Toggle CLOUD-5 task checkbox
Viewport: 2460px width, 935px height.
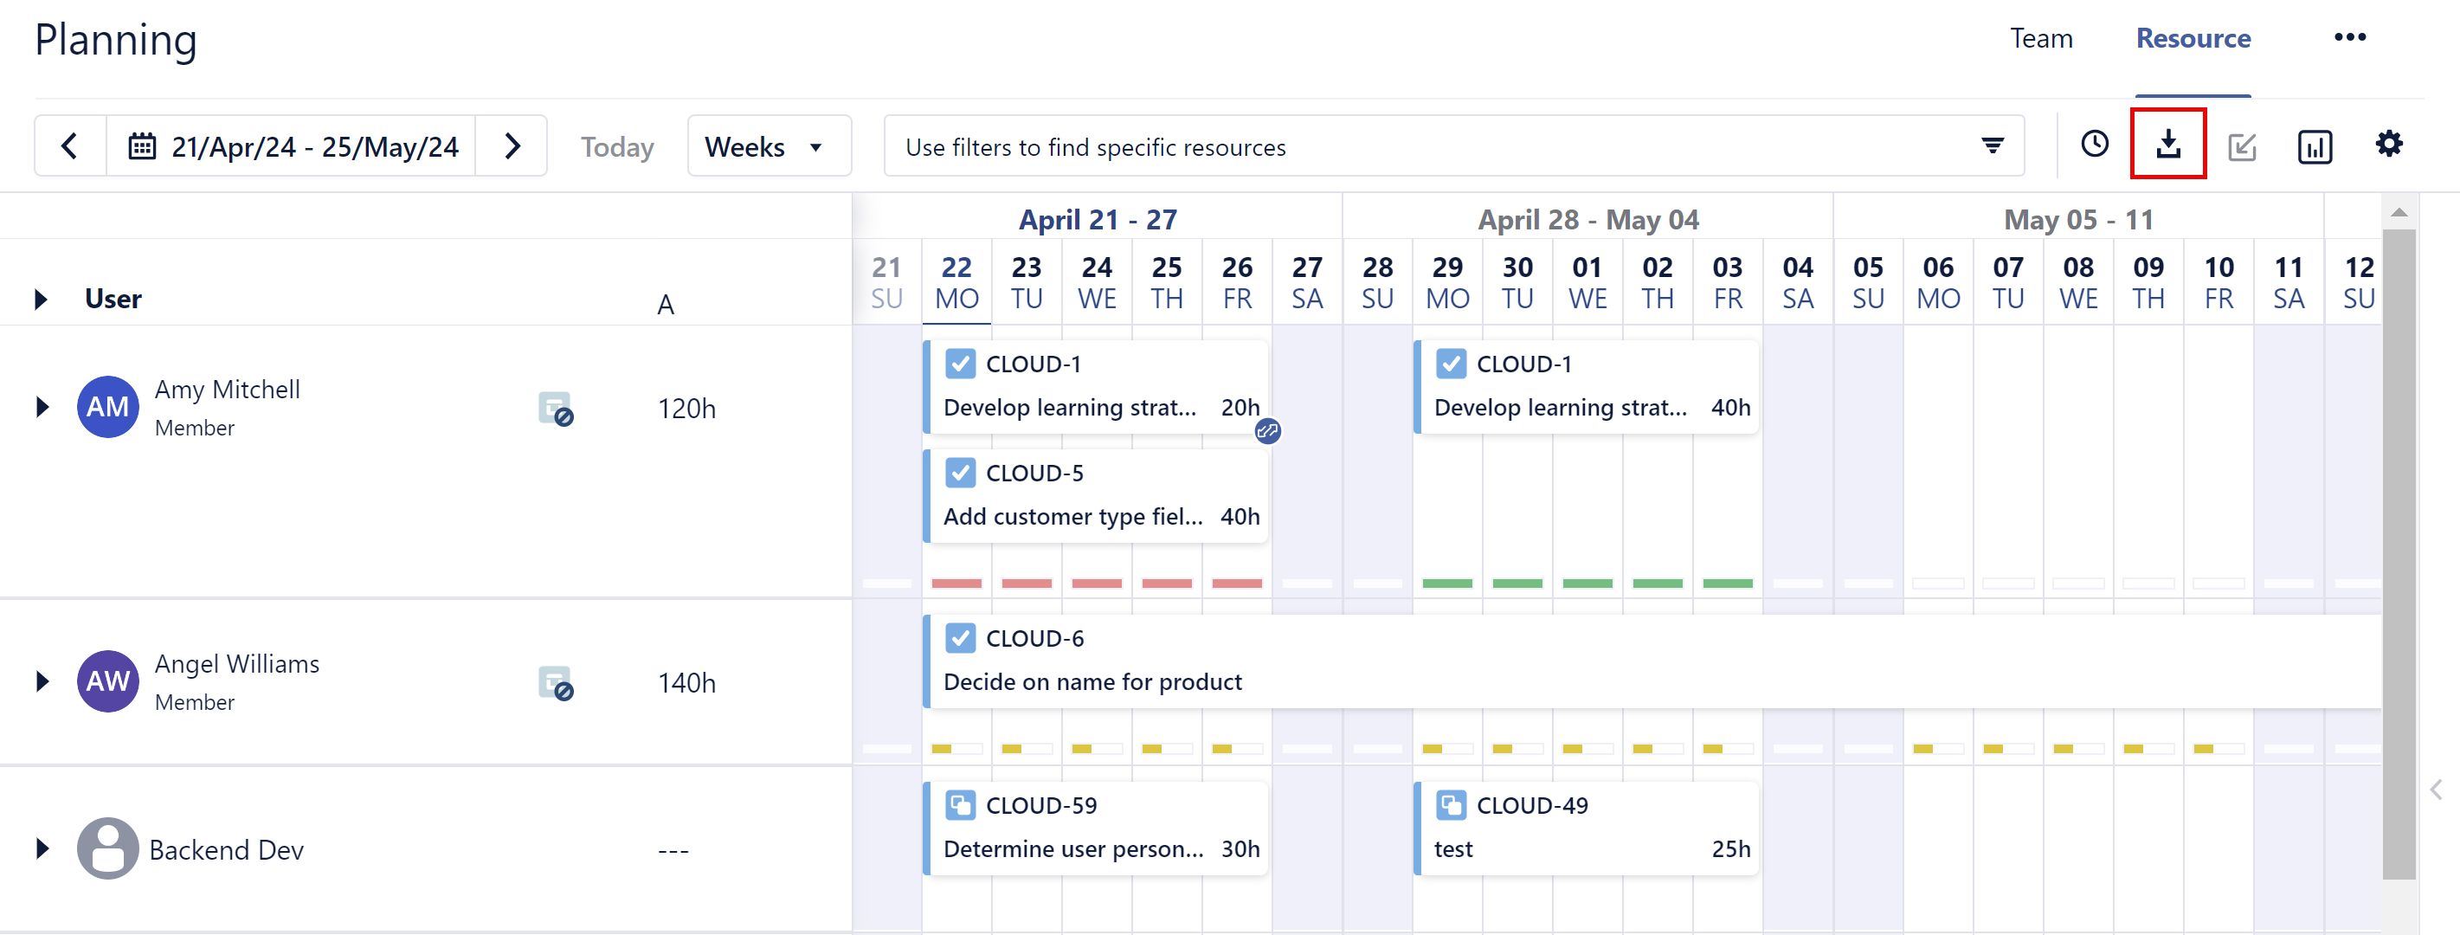[x=960, y=473]
